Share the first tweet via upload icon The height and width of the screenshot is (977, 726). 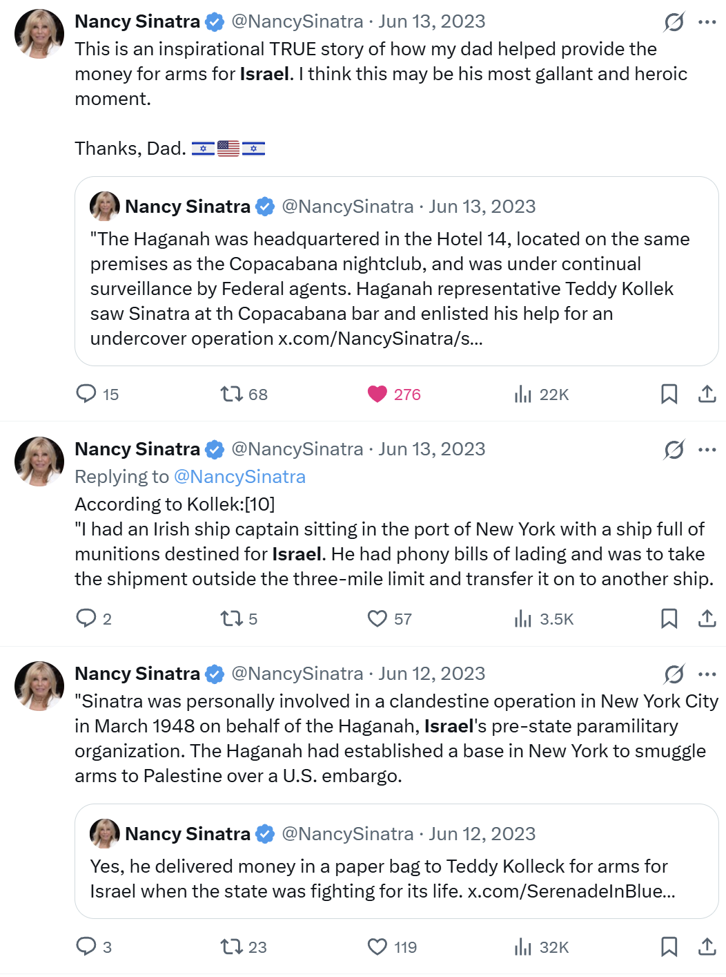[x=707, y=394]
